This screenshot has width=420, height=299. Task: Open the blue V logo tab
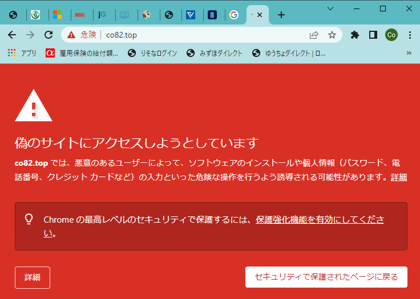pyautogui.click(x=191, y=15)
